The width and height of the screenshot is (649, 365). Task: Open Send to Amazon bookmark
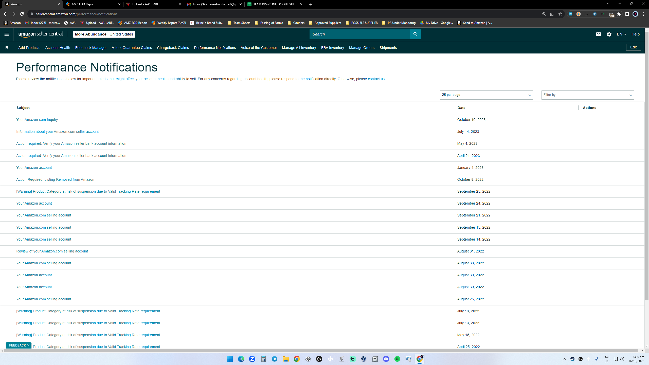pos(474,23)
